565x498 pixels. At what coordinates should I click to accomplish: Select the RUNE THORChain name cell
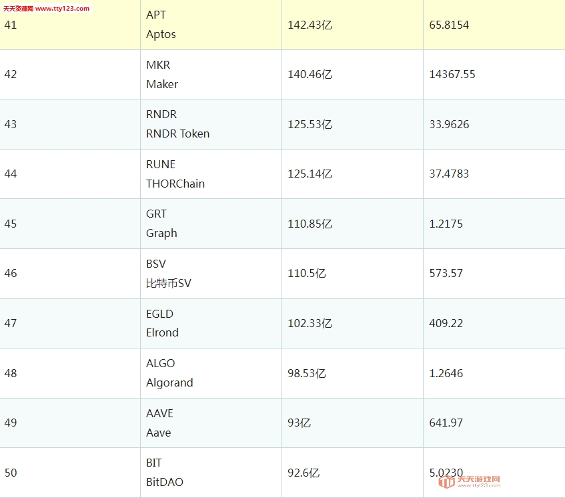[211, 174]
